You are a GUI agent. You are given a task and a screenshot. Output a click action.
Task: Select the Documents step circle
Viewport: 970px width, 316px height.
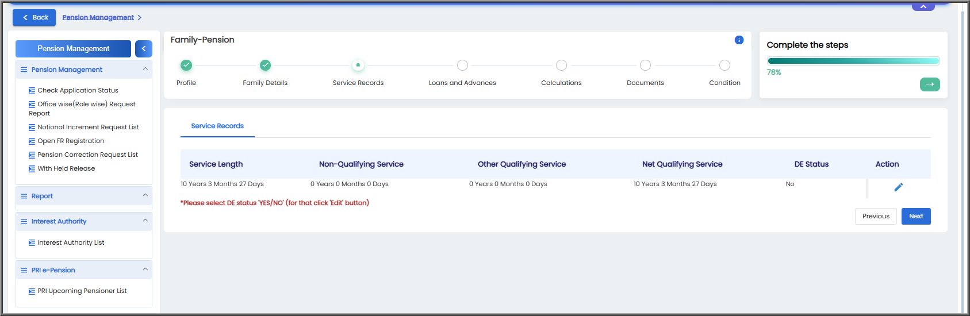645,65
